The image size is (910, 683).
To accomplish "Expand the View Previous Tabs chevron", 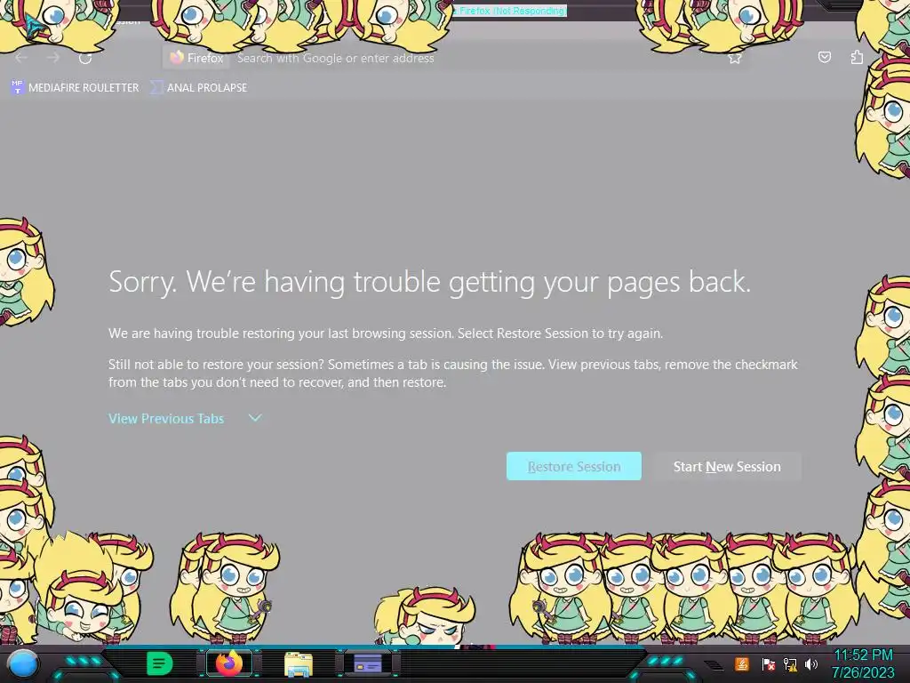I will pyautogui.click(x=255, y=418).
